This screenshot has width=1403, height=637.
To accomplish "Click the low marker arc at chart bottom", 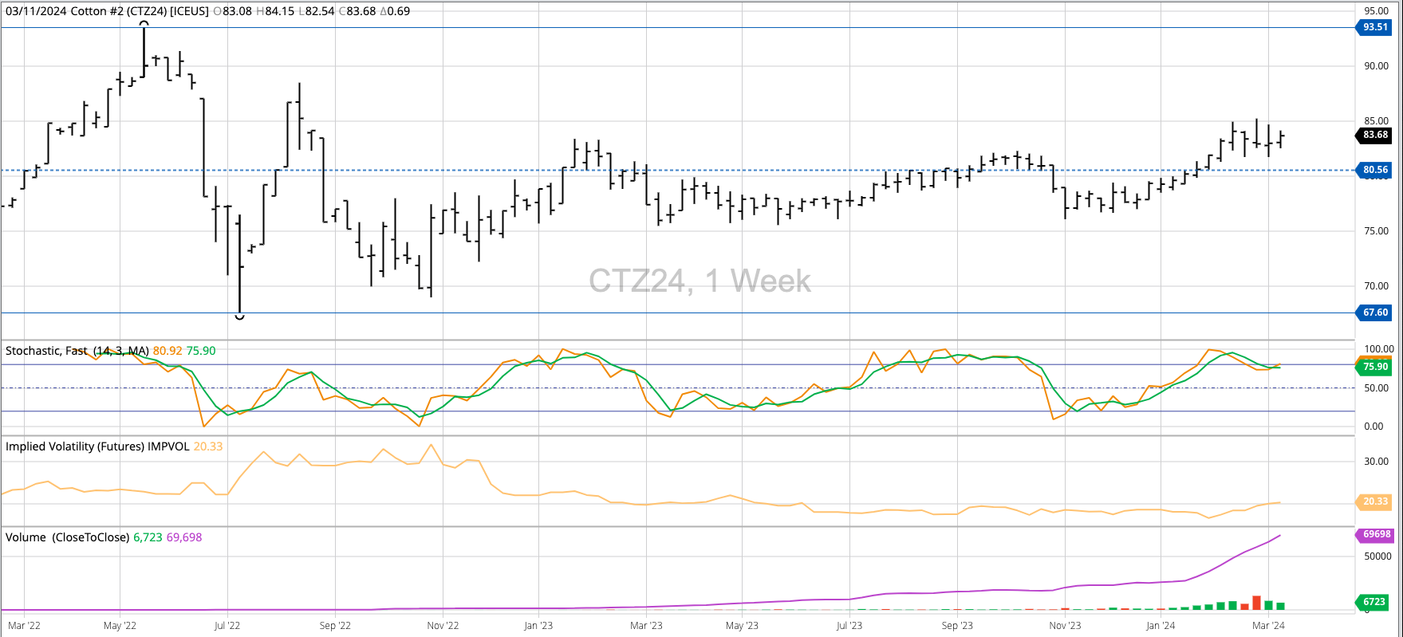I will [239, 317].
